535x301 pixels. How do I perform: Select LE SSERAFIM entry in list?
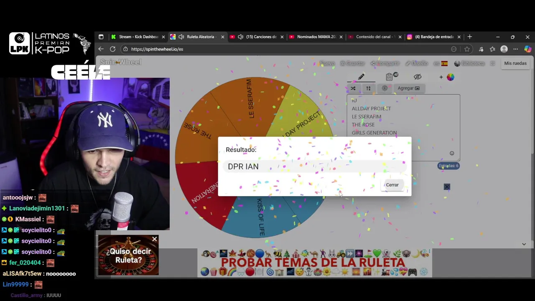tap(367, 117)
